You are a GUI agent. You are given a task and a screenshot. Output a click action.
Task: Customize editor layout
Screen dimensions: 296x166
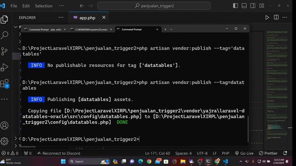pyautogui.click(x=262, y=6)
